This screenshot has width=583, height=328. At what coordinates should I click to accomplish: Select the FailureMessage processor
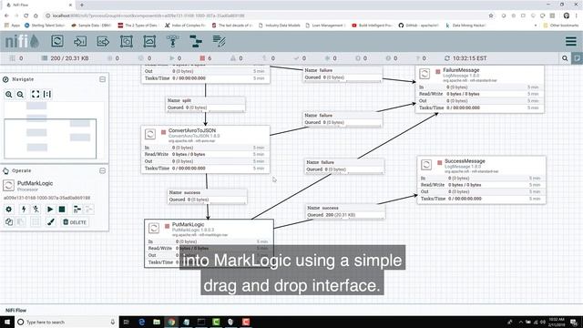pos(480,89)
